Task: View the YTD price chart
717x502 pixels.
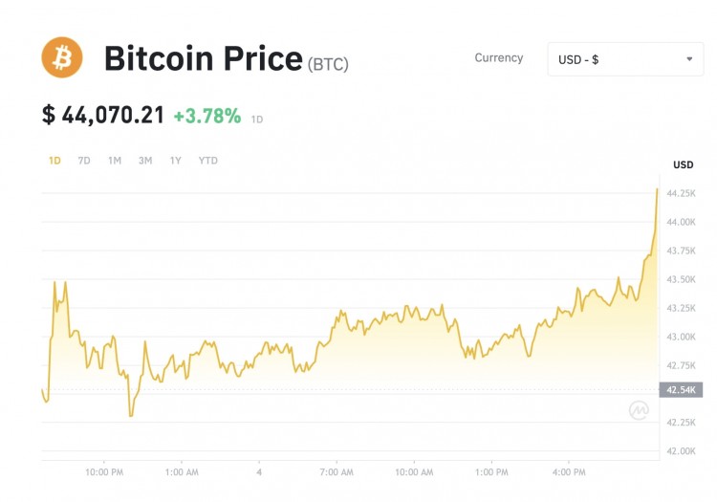Action: [x=207, y=161]
